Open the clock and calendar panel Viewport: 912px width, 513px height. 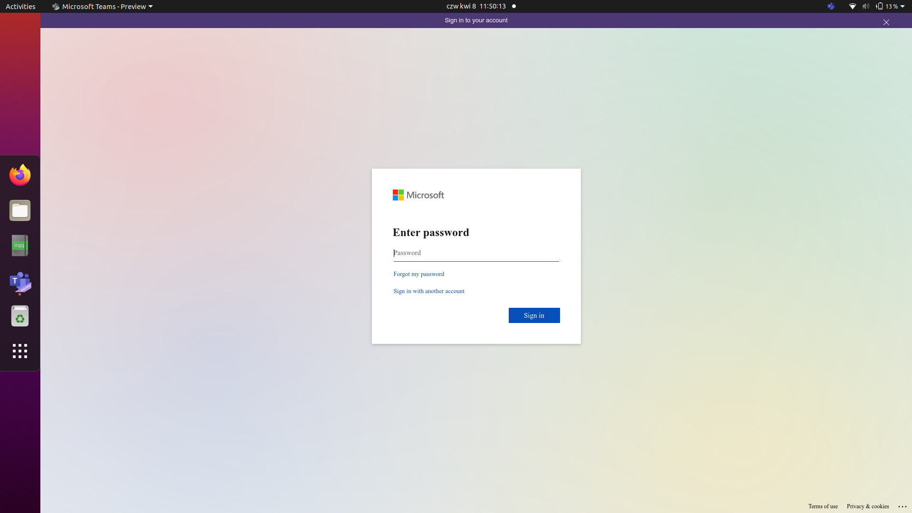click(476, 6)
